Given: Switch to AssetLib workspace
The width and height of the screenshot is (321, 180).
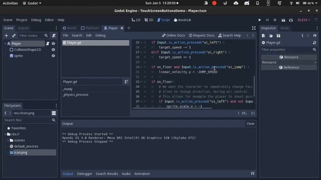Looking at the screenshot, I should click(183, 20).
